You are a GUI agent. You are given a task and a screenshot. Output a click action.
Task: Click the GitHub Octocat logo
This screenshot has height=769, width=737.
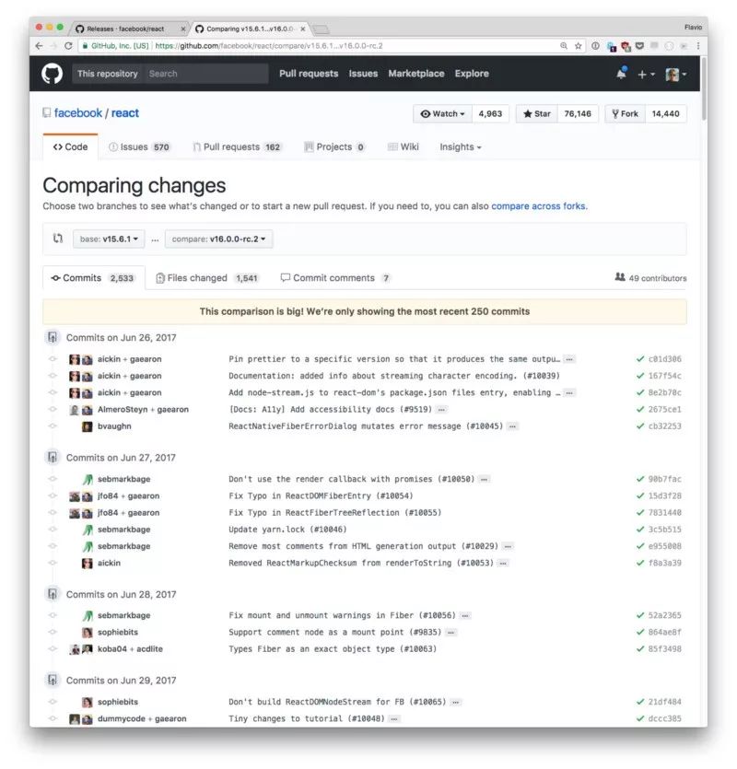(x=52, y=74)
